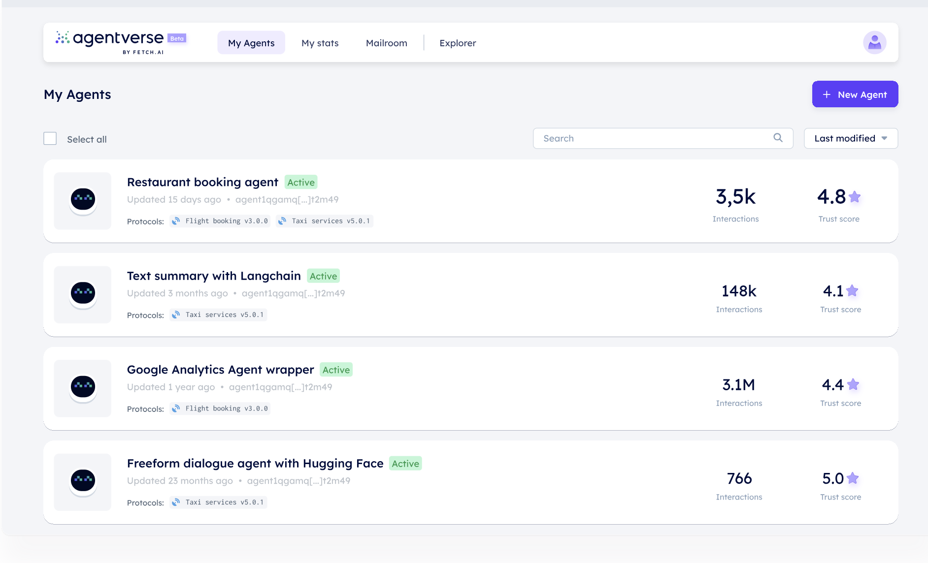Click the Text summary with Langchain avatar
This screenshot has width=928, height=563.
tap(83, 294)
